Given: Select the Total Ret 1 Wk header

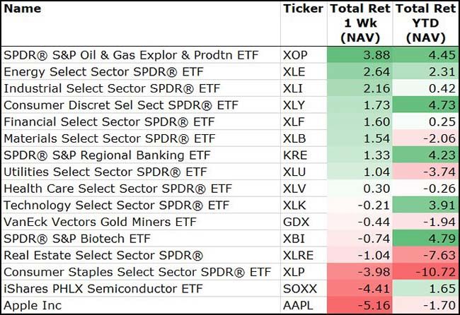Looking at the screenshot, I should tap(360, 23).
